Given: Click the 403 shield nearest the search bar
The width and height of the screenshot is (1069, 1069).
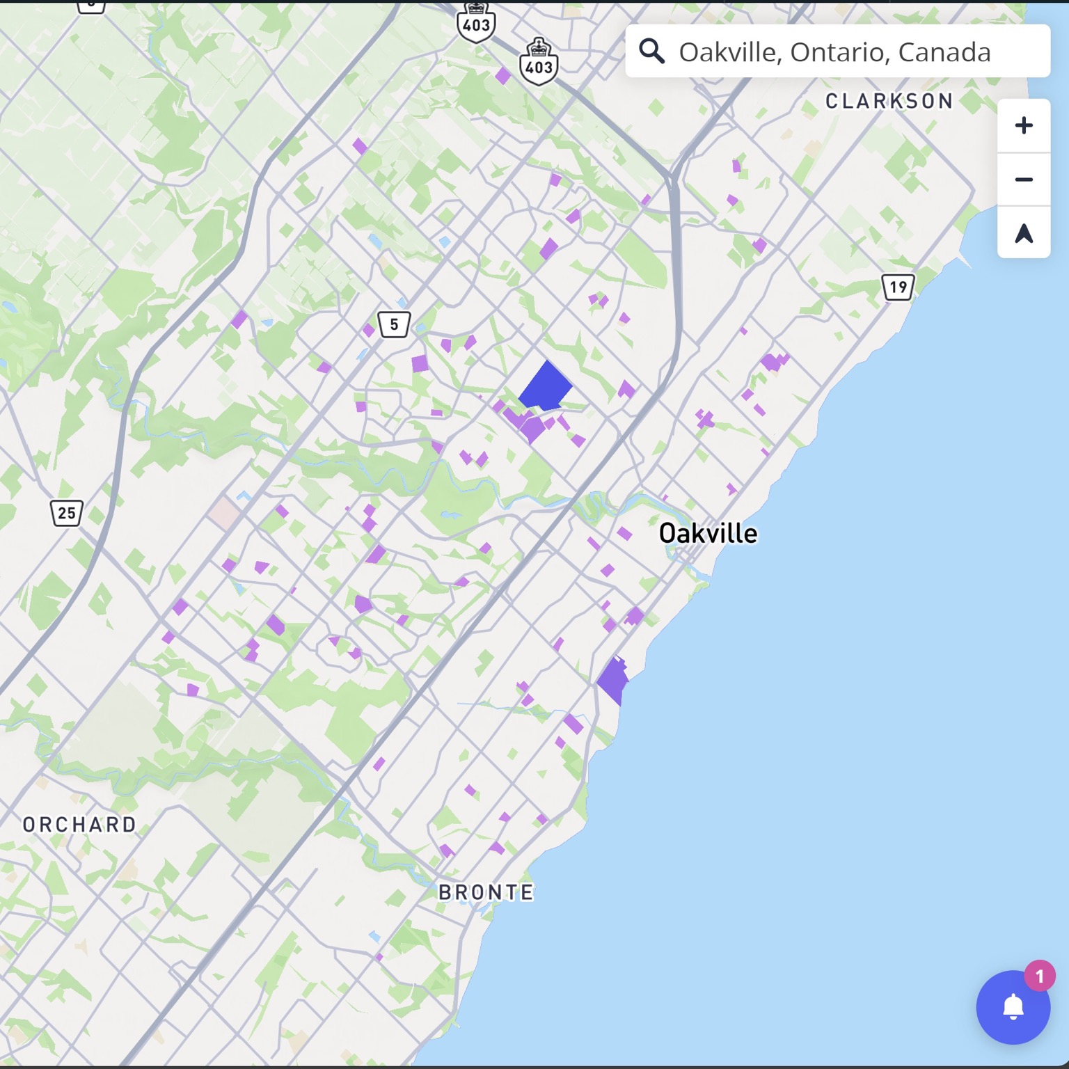Looking at the screenshot, I should tap(539, 63).
